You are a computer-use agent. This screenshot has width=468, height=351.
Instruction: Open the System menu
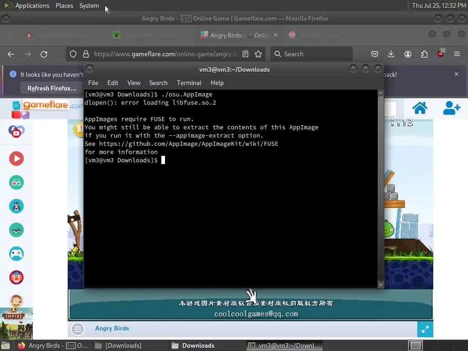89,5
